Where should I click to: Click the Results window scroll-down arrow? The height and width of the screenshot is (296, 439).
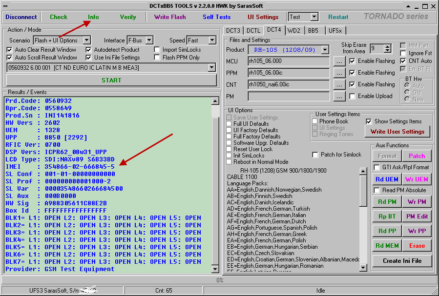(x=215, y=269)
